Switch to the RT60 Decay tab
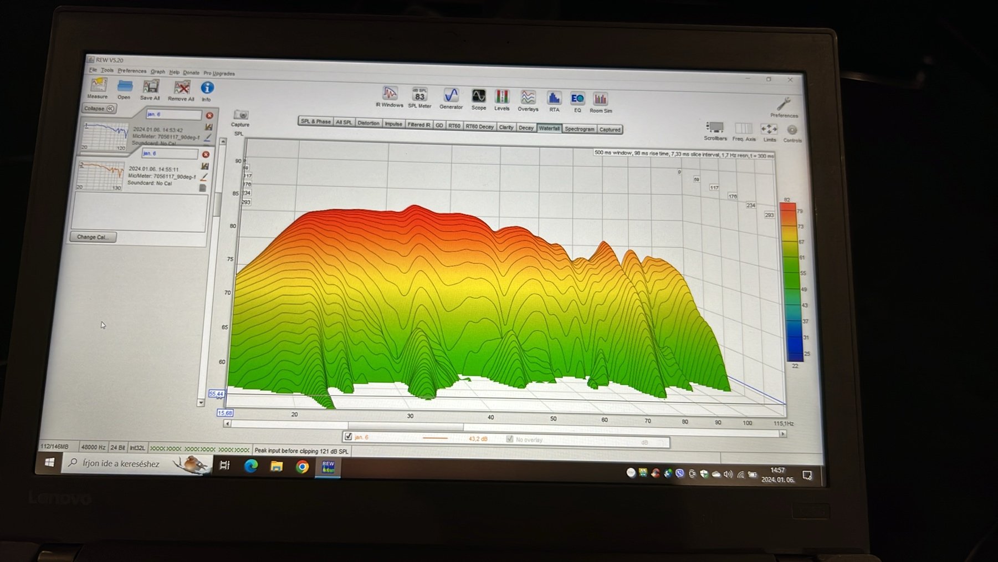 pos(479,127)
